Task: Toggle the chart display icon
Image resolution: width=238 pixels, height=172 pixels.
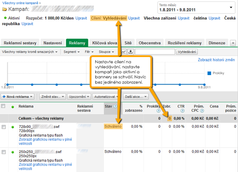Action: 124,52
